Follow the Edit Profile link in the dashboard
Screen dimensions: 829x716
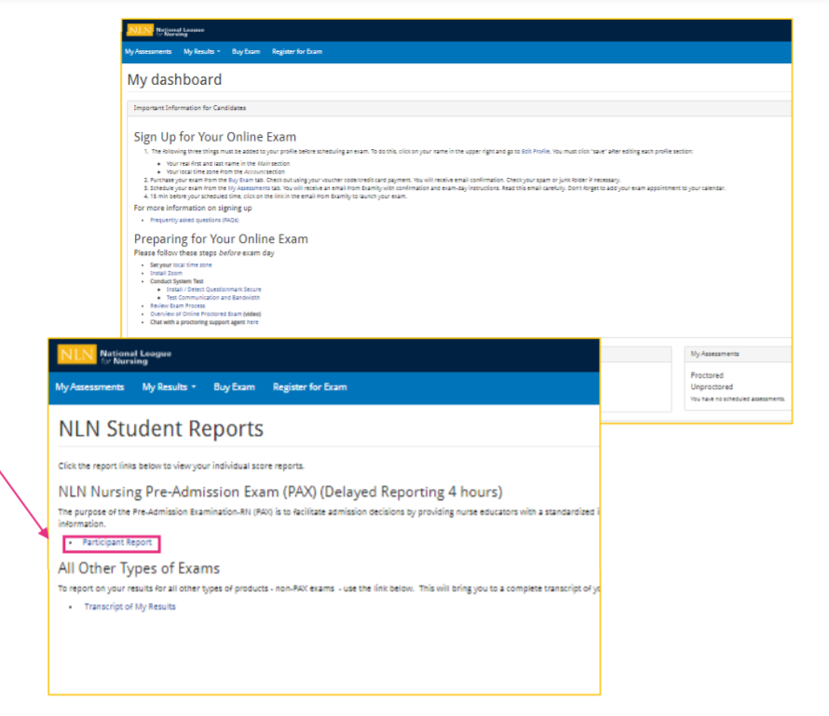(536, 151)
